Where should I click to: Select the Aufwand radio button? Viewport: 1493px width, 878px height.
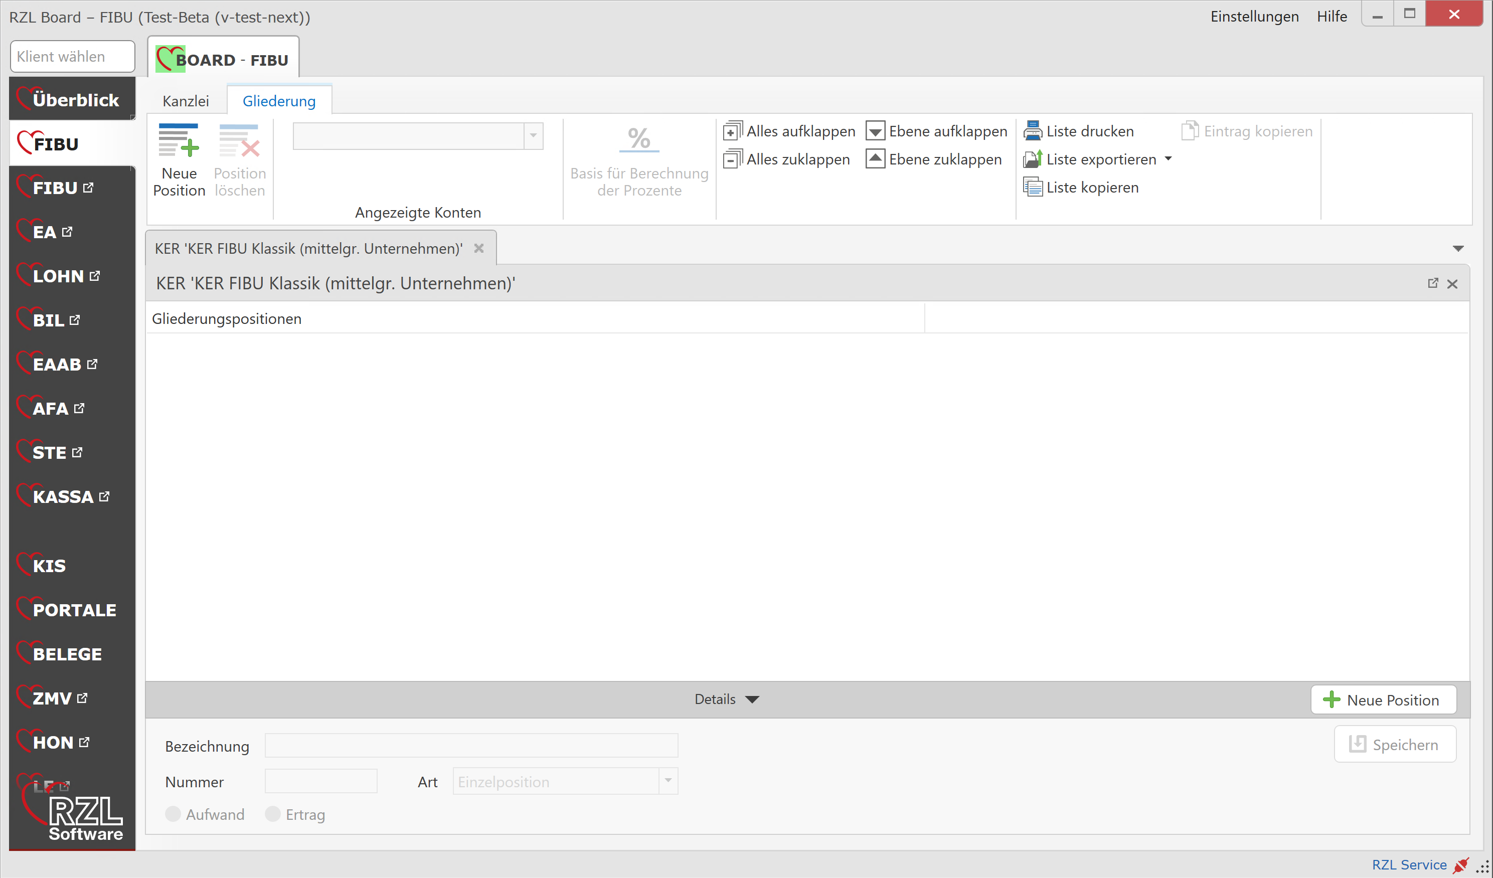[x=173, y=814]
